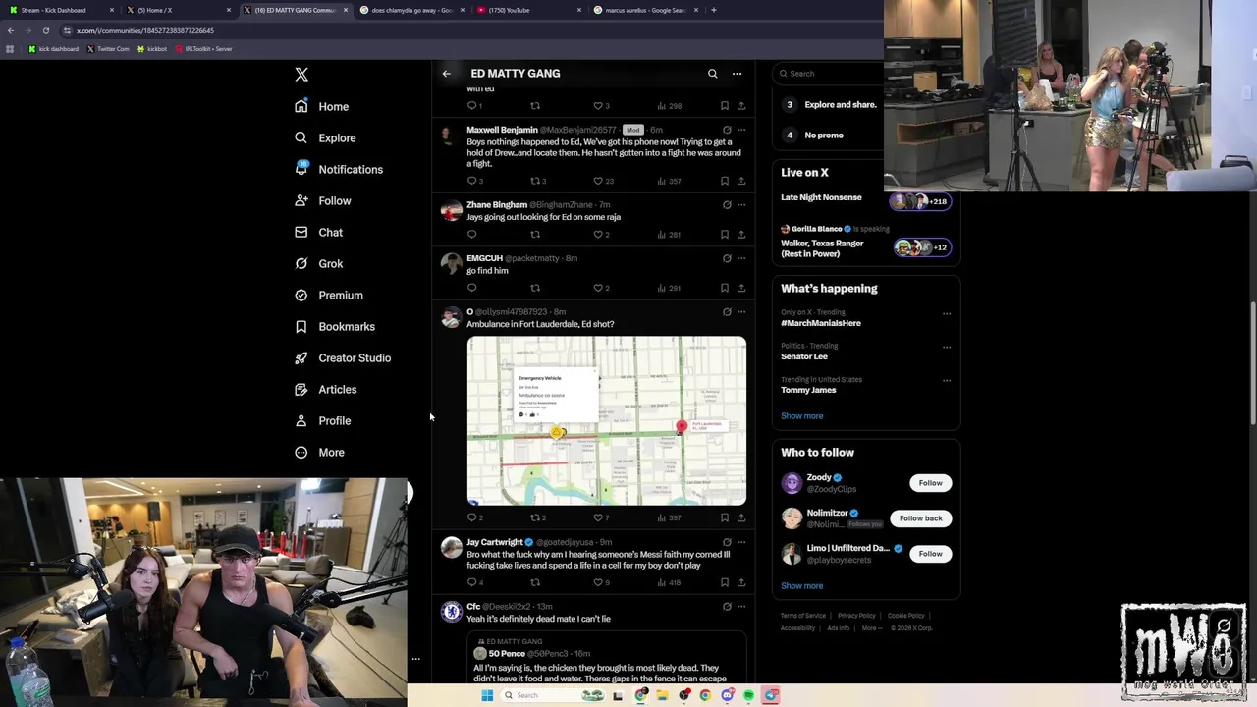Bookmark EMGCUH's post
Viewport: 1257px width, 707px height.
(725, 288)
